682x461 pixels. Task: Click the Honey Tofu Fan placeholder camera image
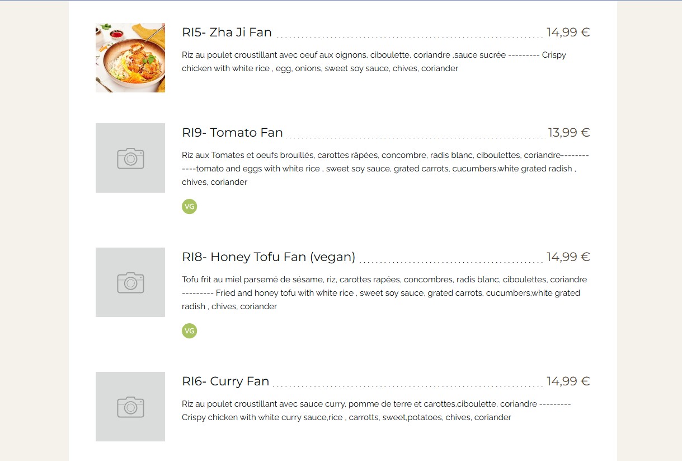click(x=130, y=282)
